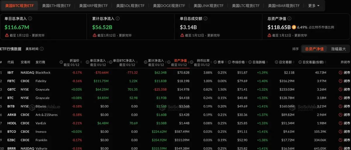Open info icon next to 美东时间
The image size is (351, 150).
pyautogui.click(x=42, y=49)
